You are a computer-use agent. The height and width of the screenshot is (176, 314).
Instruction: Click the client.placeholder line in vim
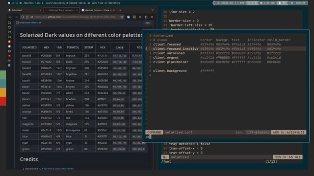[x=226, y=62]
